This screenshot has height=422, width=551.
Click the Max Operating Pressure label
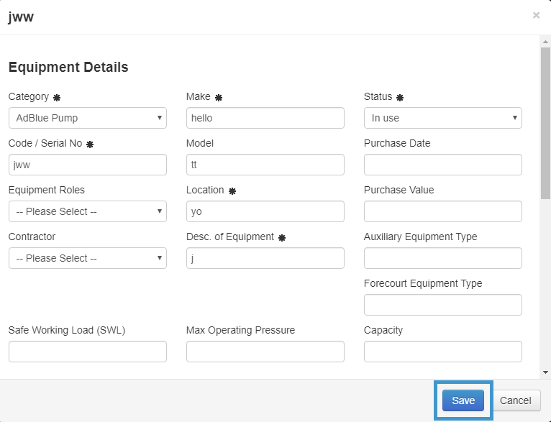coord(241,330)
